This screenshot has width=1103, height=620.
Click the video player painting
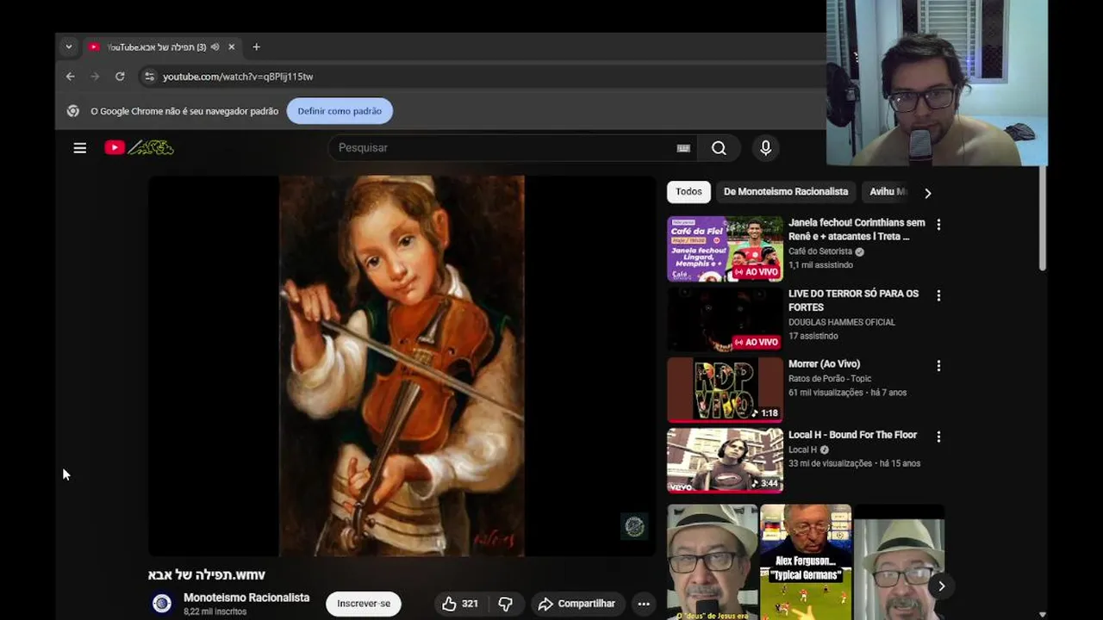pos(402,366)
